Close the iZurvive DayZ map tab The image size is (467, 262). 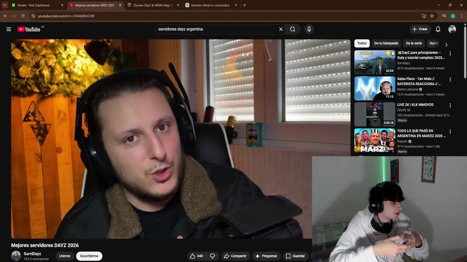coord(178,5)
